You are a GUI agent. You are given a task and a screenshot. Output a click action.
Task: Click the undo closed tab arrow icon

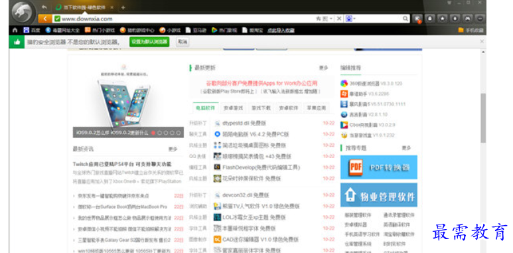pos(44,7)
